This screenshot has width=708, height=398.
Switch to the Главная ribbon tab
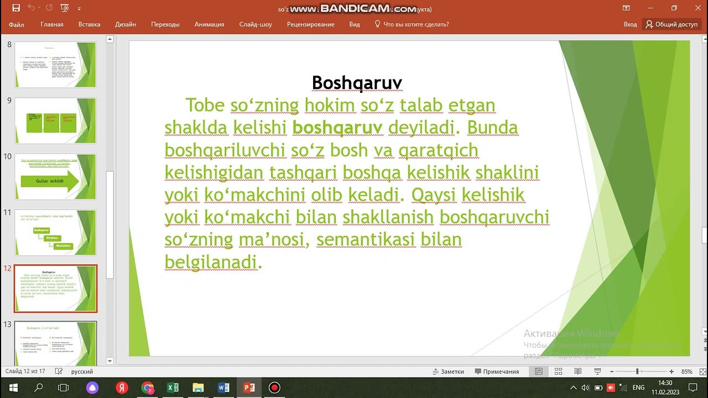(x=52, y=24)
